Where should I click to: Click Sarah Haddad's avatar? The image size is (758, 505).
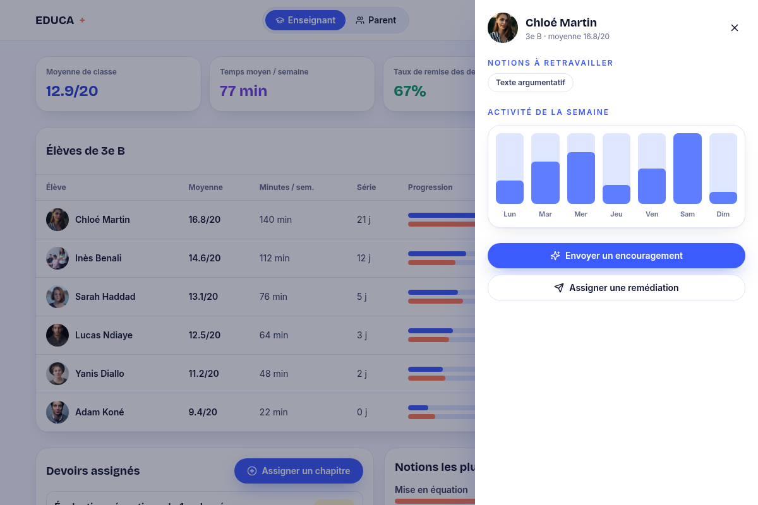57,297
